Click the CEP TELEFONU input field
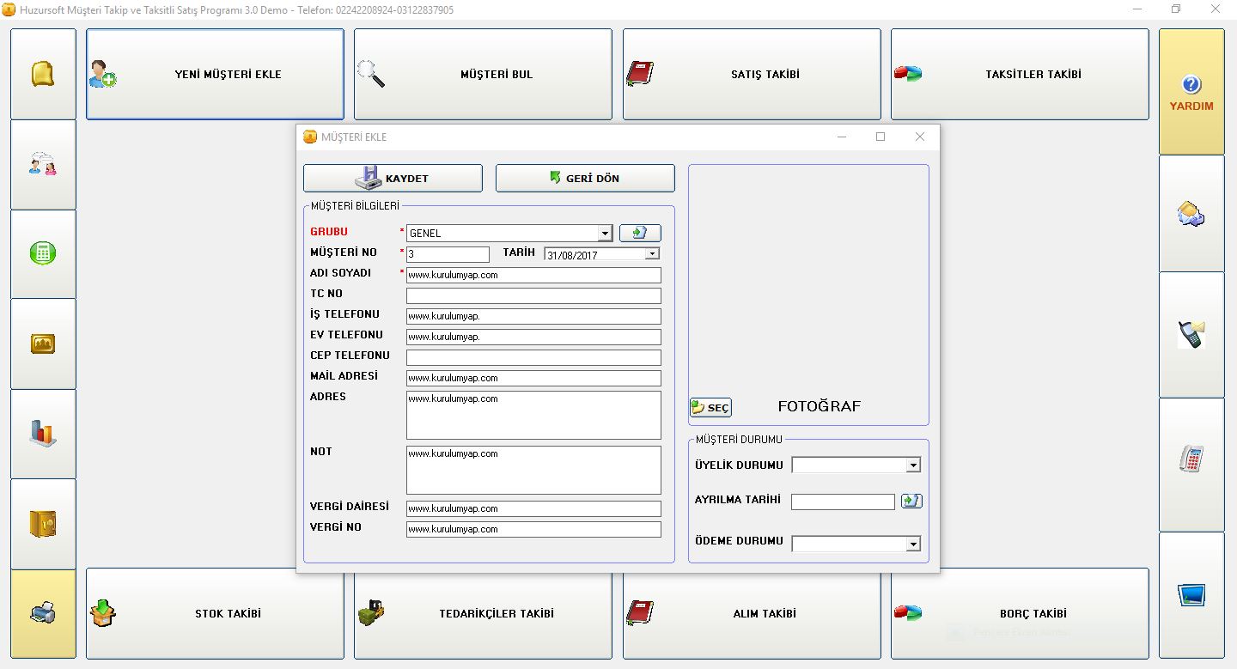This screenshot has width=1237, height=669. (x=533, y=357)
